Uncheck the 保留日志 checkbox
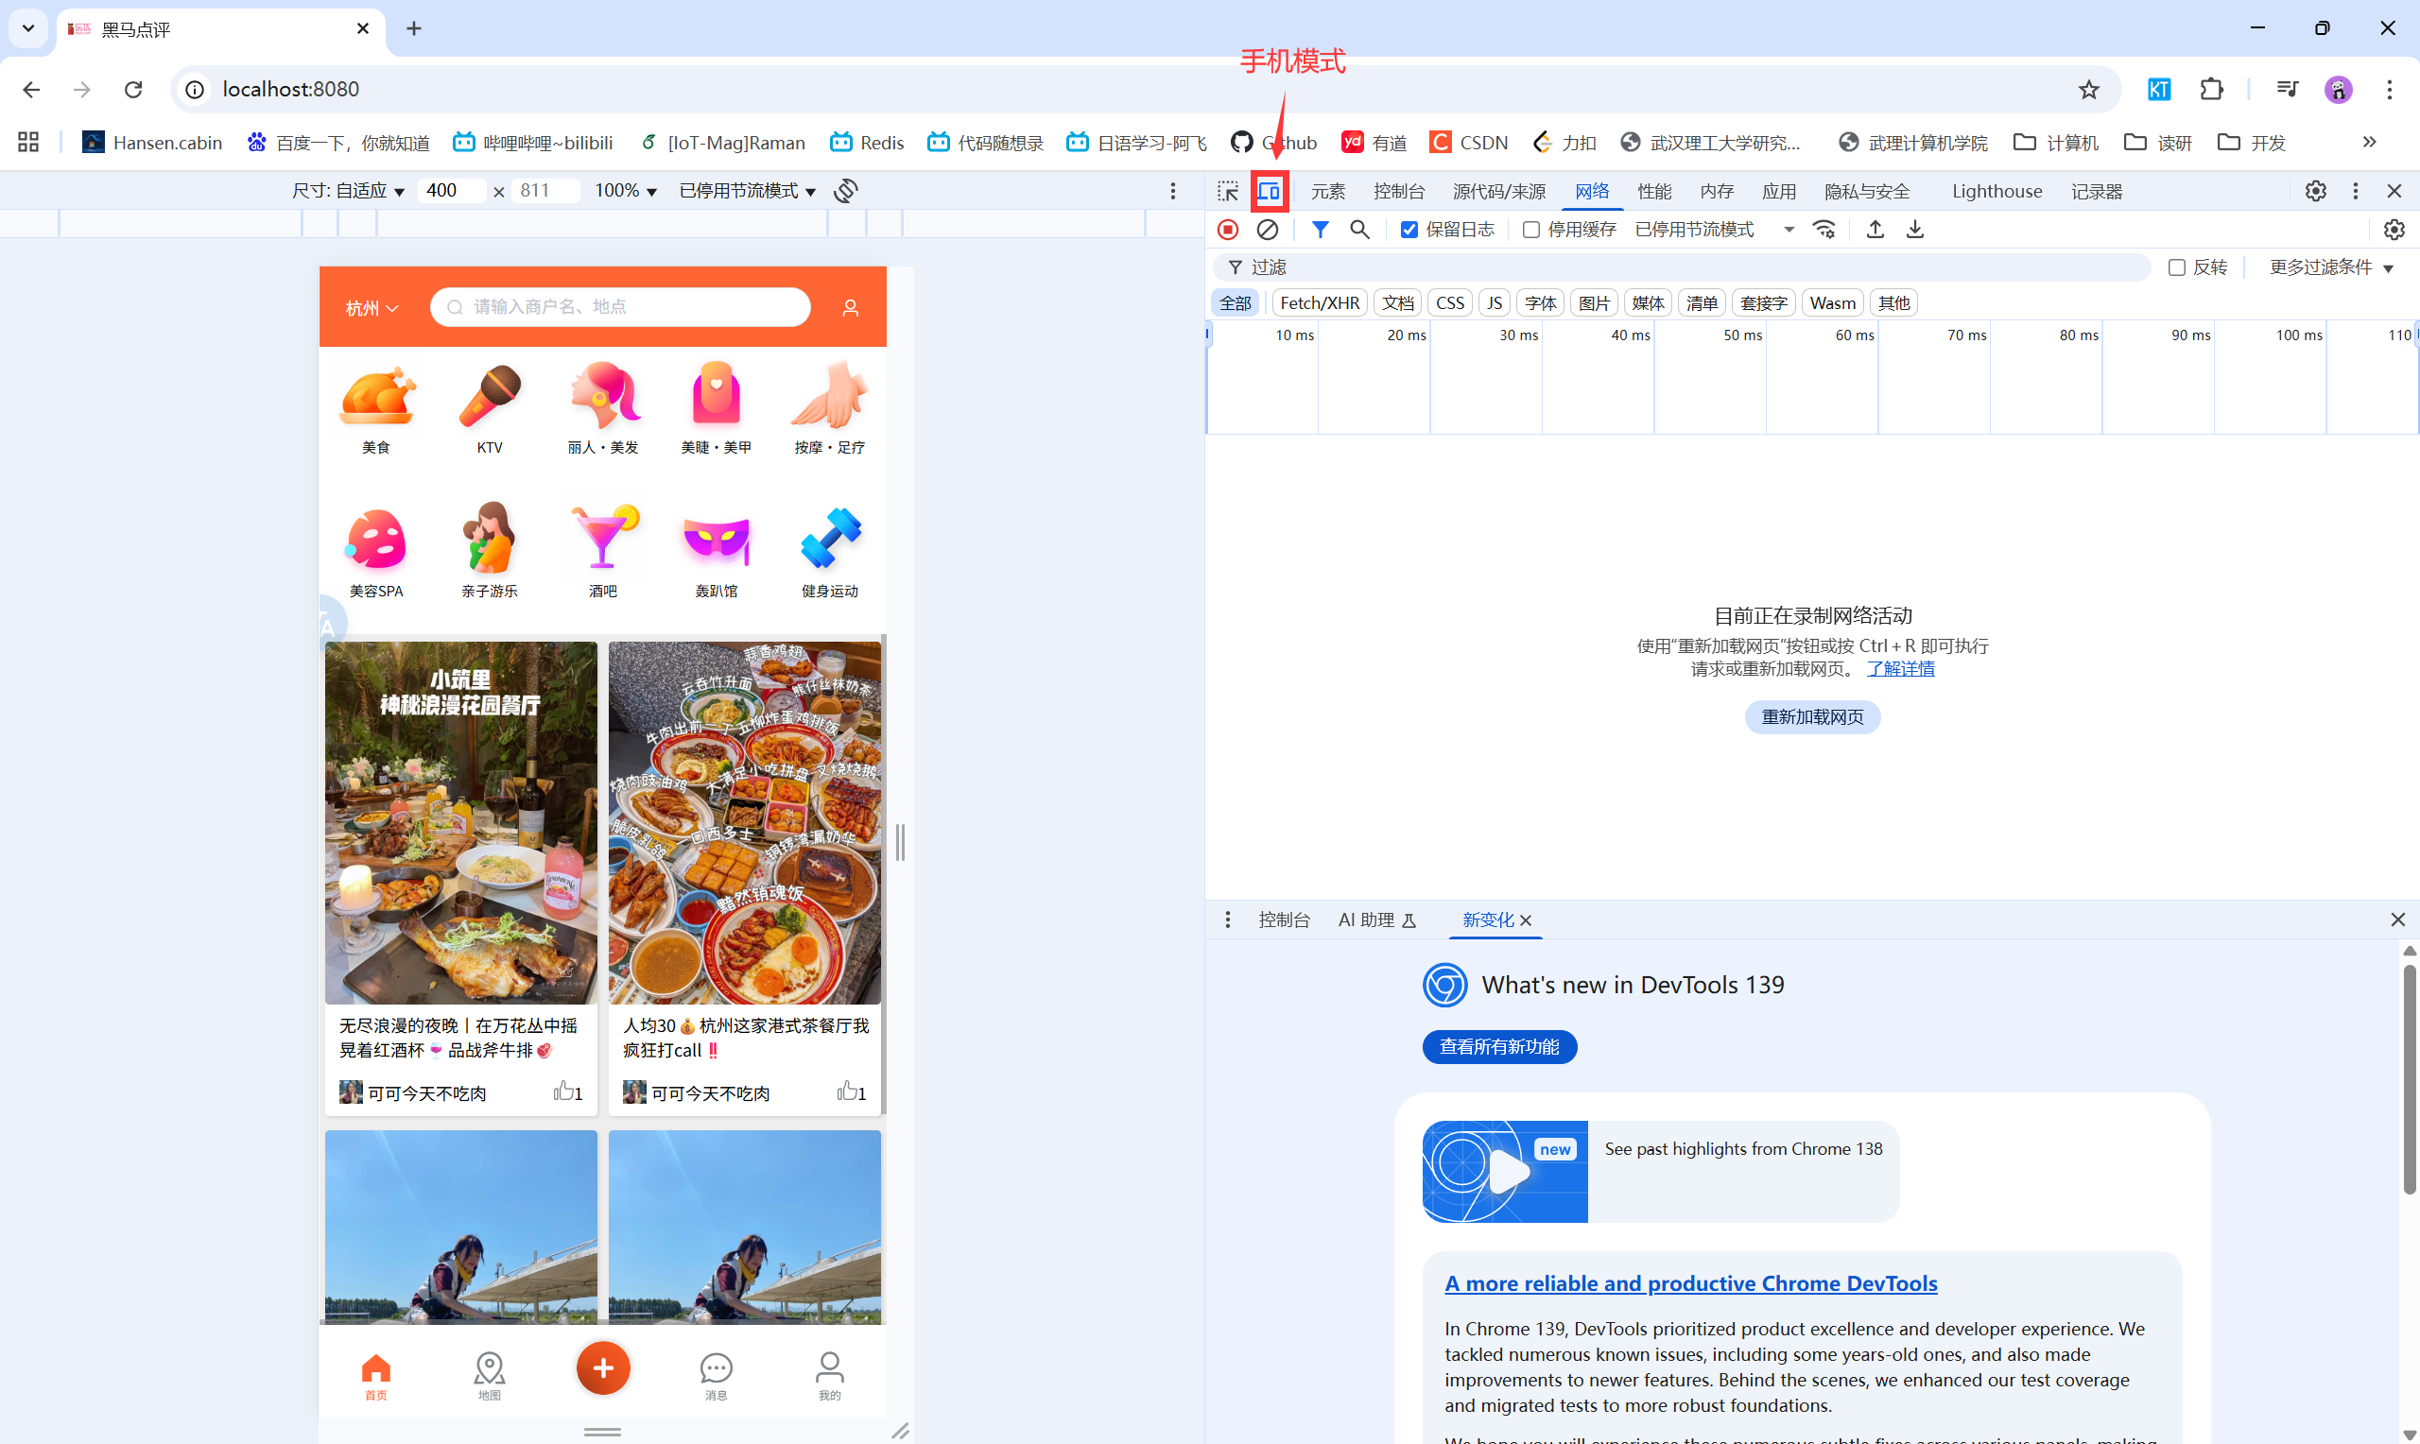The width and height of the screenshot is (2420, 1444). point(1408,230)
